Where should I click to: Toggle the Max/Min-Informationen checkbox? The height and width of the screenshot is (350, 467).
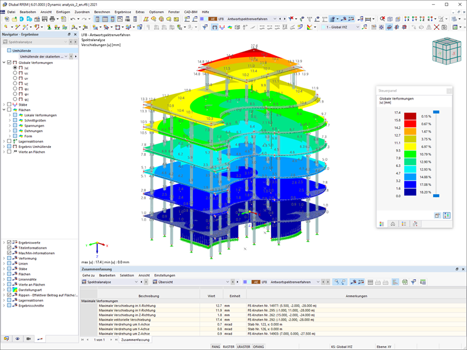(x=9, y=253)
